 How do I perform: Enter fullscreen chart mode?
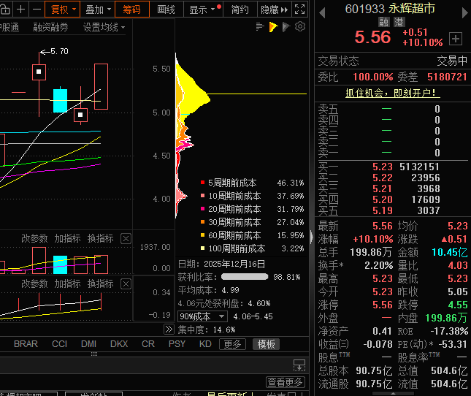tap(300, 9)
